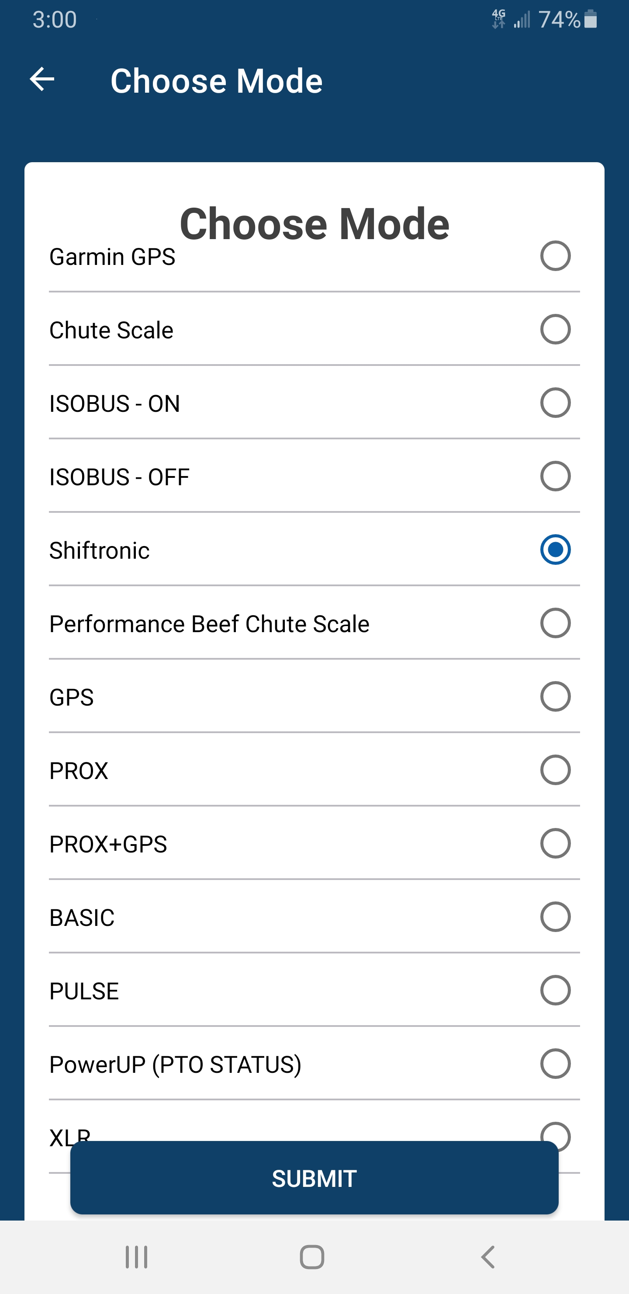Pick the PROX+GPS mode option
Image resolution: width=629 pixels, height=1294 pixels.
[555, 843]
